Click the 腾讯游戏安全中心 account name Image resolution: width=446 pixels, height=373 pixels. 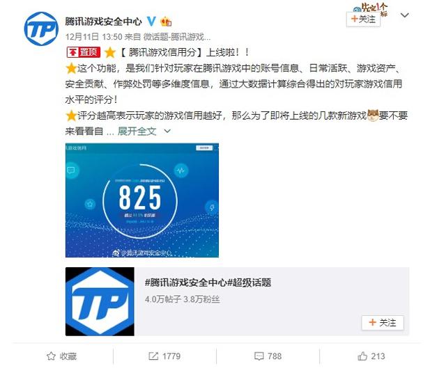[x=103, y=22]
